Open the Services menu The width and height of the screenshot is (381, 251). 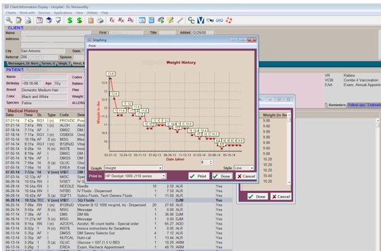(44, 13)
